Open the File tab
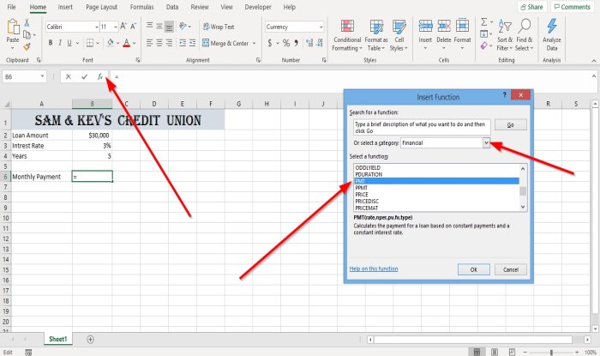This screenshot has width=600, height=356. (x=11, y=7)
